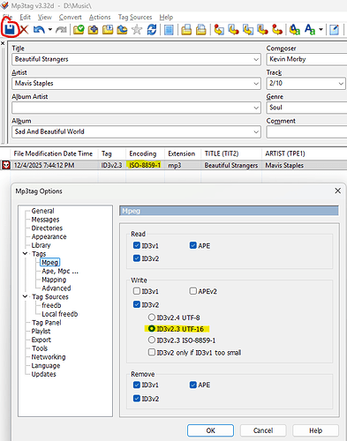
Task: Select ID3v2.3 ISO-8859-1 radio button
Action: pyautogui.click(x=152, y=340)
